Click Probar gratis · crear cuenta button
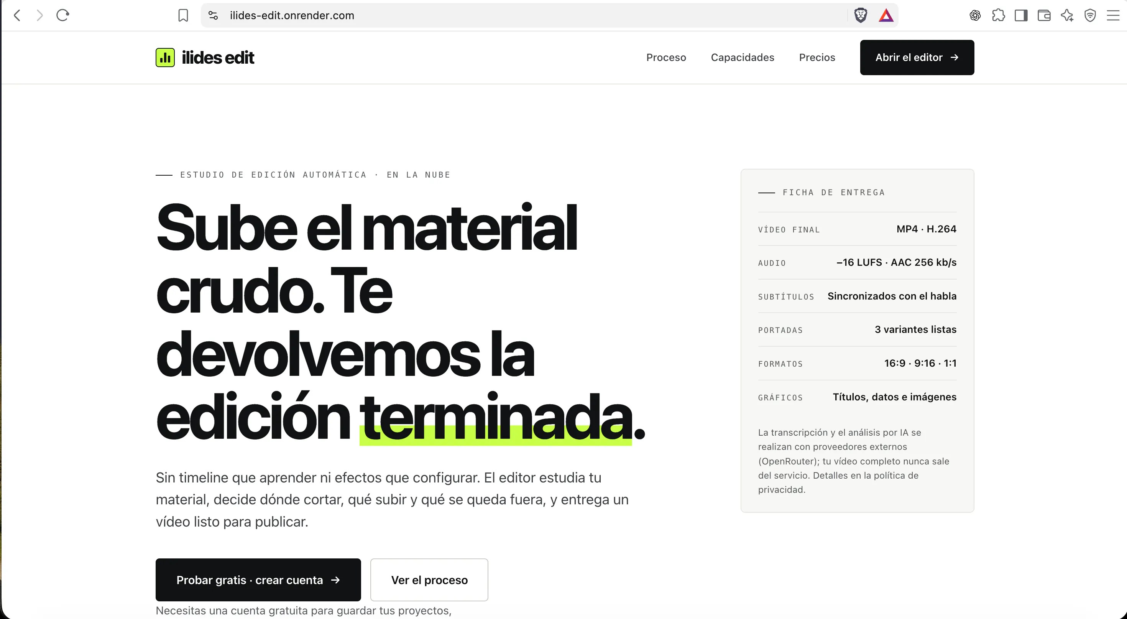The image size is (1127, 619). coord(258,579)
